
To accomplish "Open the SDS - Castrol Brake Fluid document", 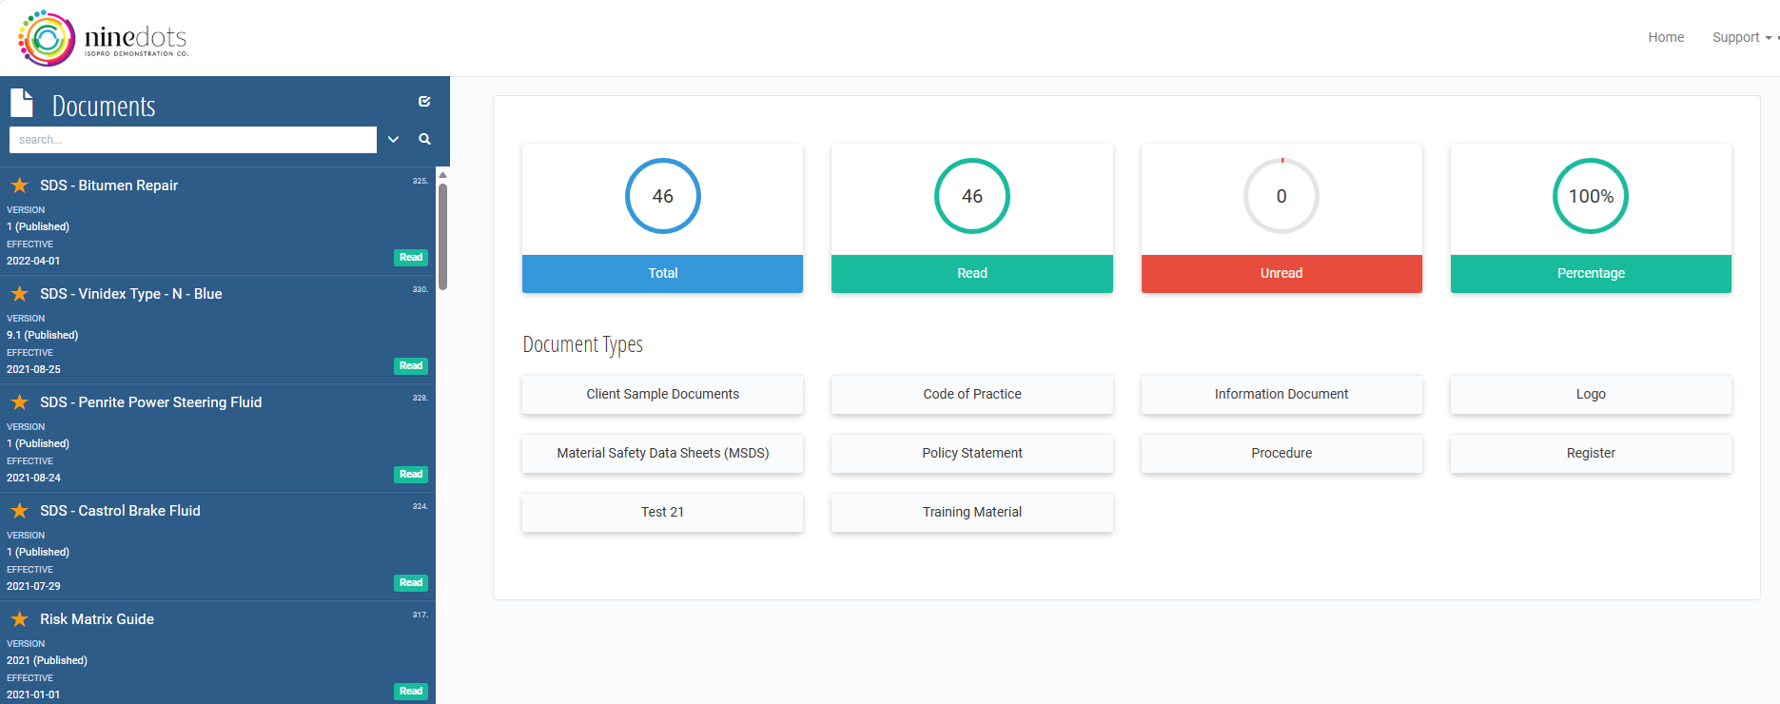I will 120,511.
